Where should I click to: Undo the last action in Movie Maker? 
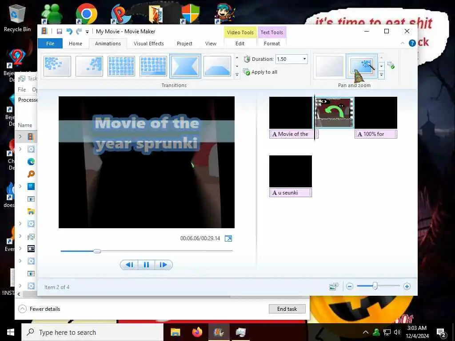69,32
